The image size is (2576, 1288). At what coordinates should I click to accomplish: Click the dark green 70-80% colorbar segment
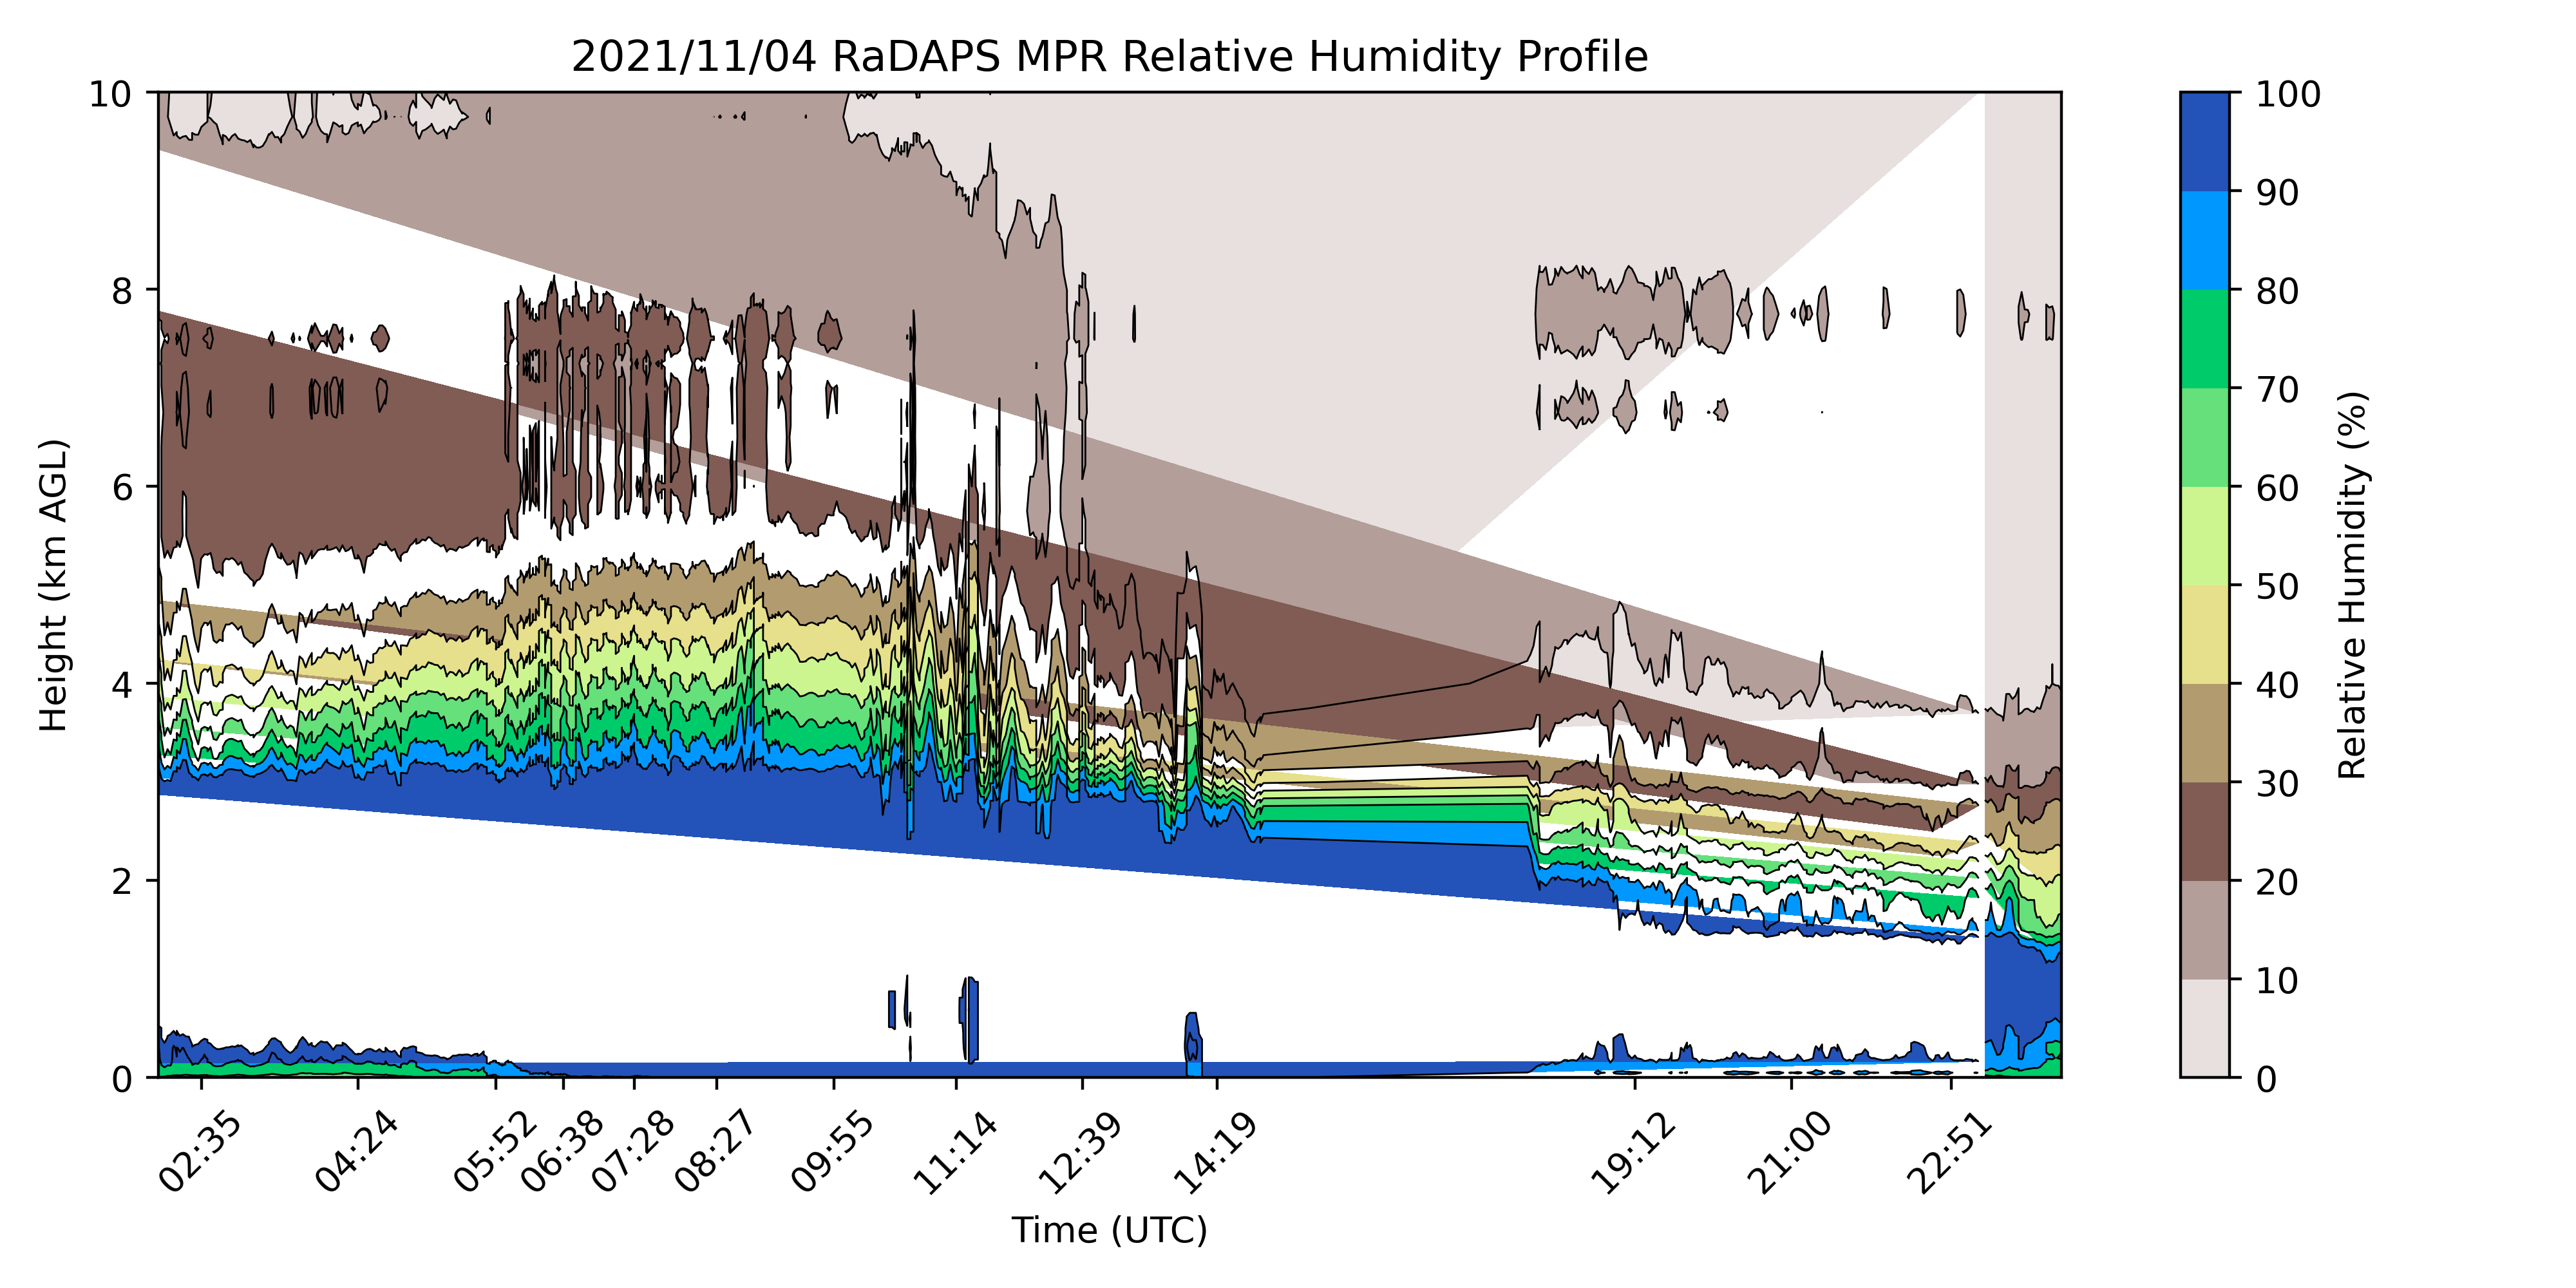pos(2205,339)
